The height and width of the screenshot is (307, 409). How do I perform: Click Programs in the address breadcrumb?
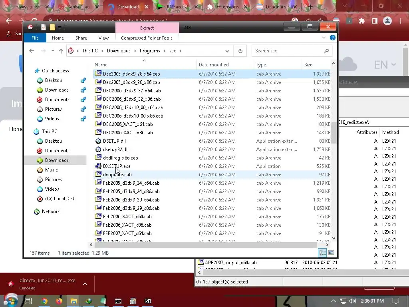[150, 51]
